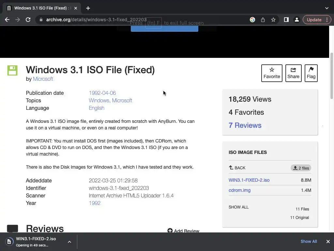The image size is (334, 251).
Task: Click the Share button
Action: (293, 73)
